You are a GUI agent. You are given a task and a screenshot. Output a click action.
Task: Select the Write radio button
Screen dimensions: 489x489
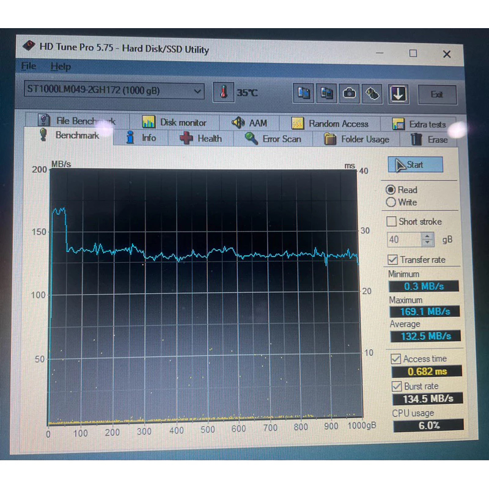(x=391, y=202)
